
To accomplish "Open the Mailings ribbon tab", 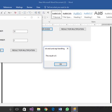I will tap(19, 7).
